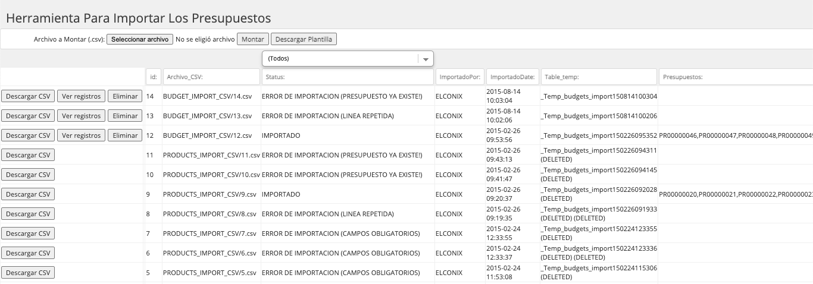Click the Archivo_CSV: filter field

coord(211,77)
